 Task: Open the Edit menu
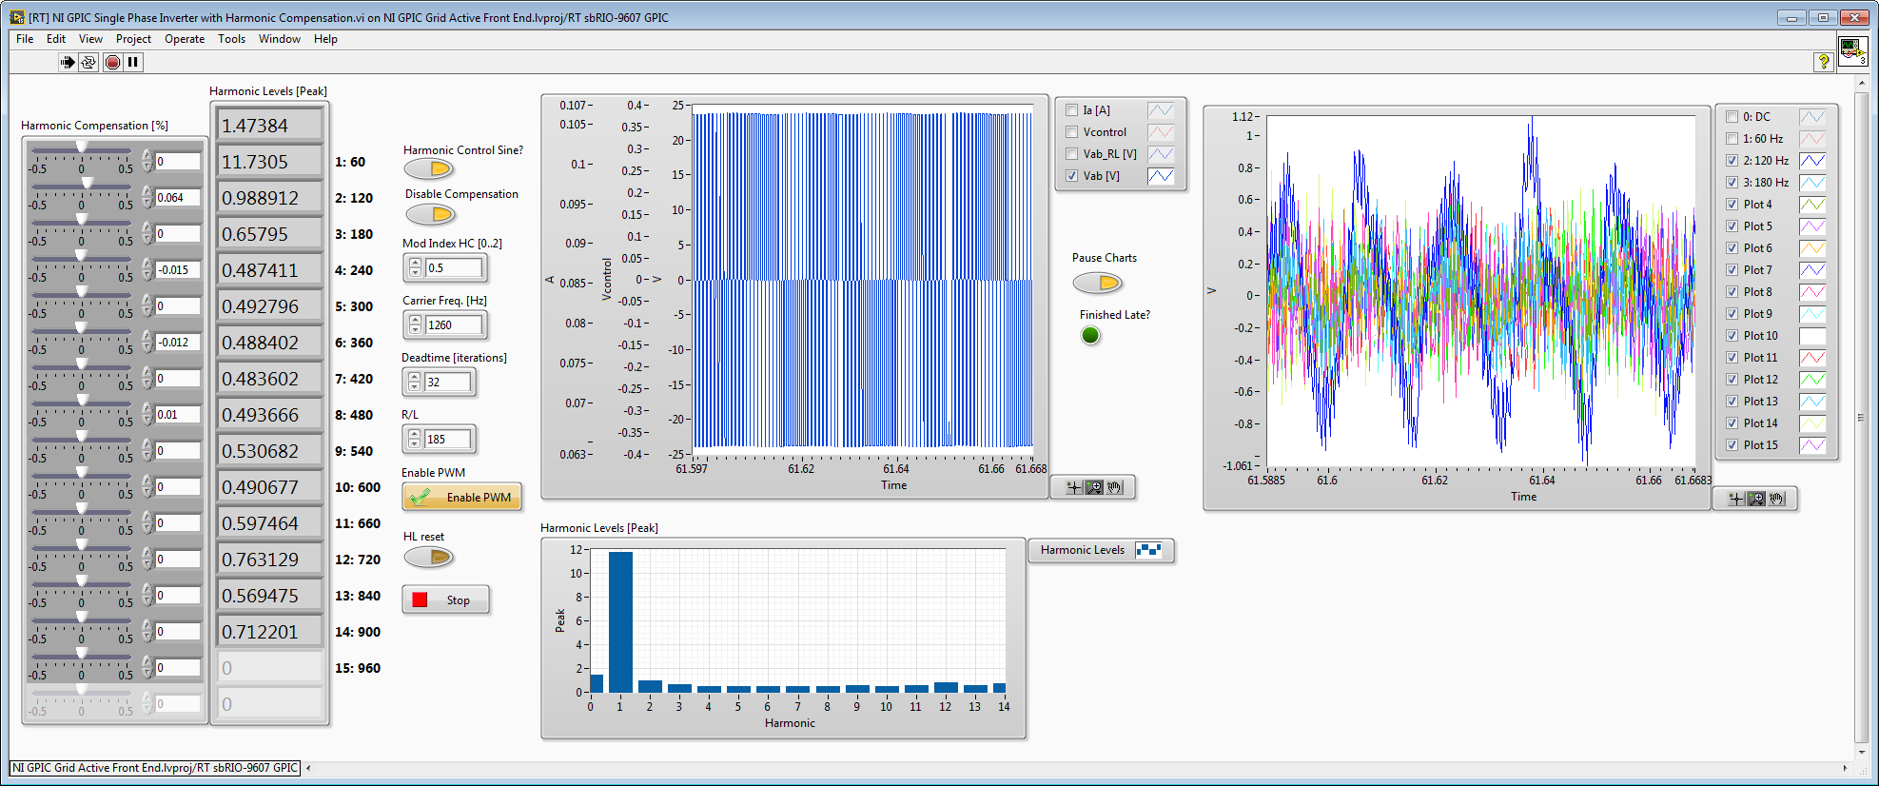[x=56, y=39]
